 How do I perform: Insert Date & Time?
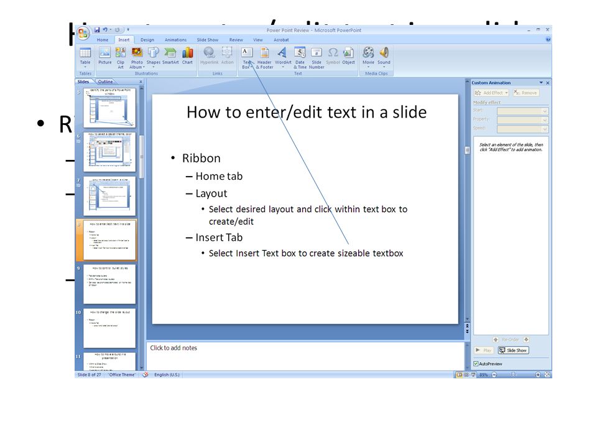coord(300,57)
